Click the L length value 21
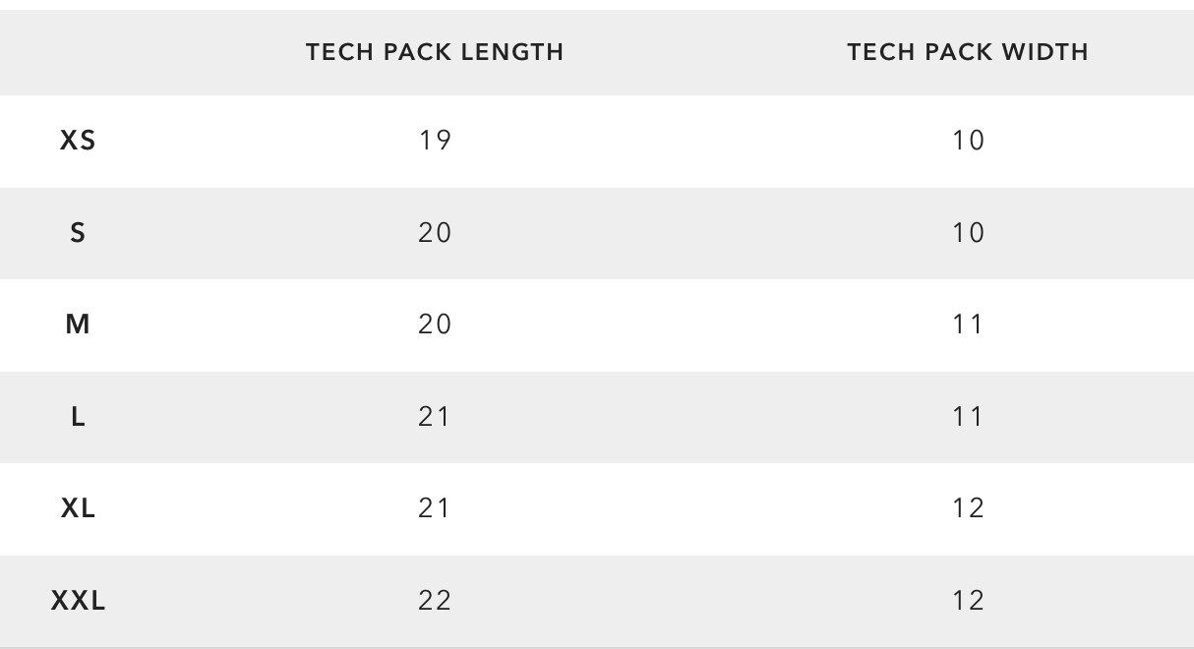Screen dimensions: 1194x649 (x=435, y=417)
